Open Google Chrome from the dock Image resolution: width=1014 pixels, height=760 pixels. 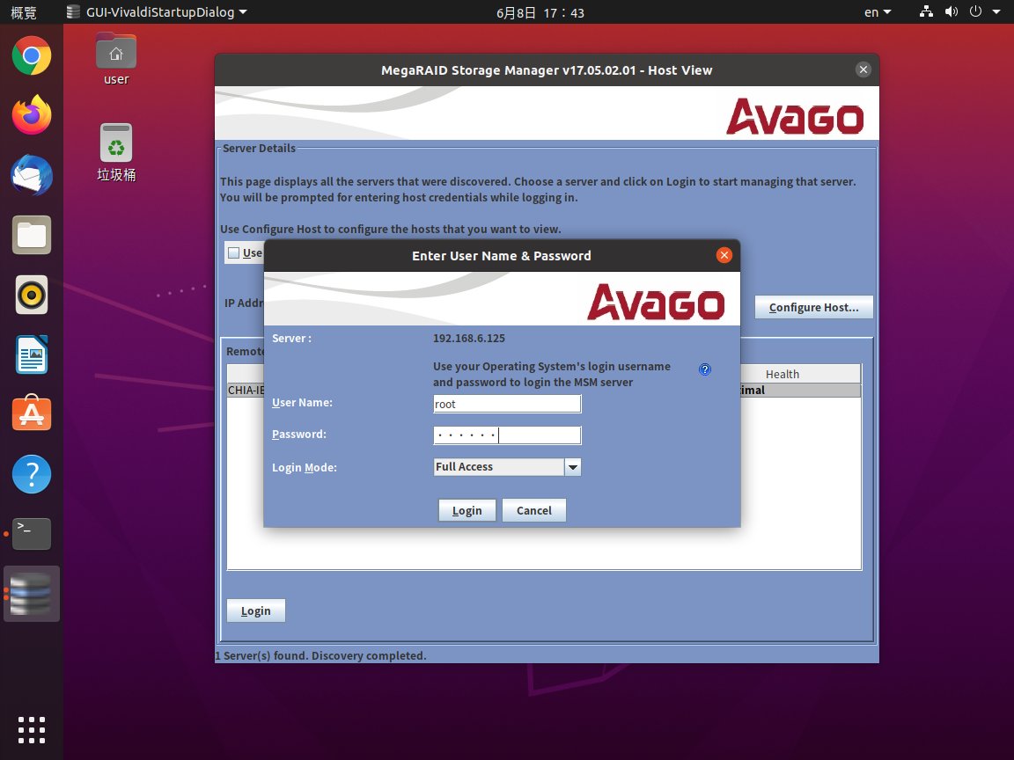click(x=32, y=57)
